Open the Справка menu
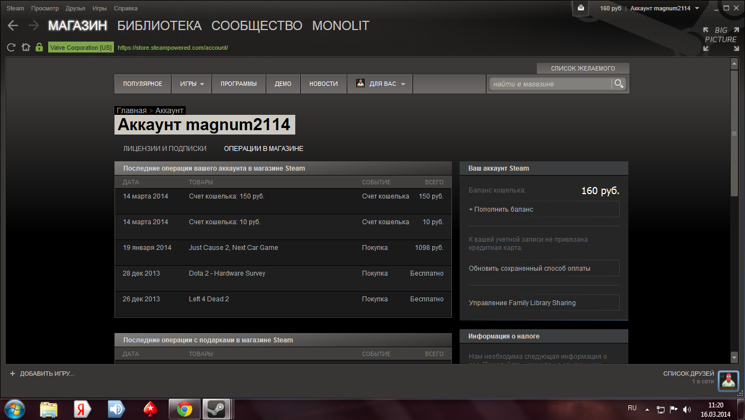745x420 pixels. pos(125,8)
